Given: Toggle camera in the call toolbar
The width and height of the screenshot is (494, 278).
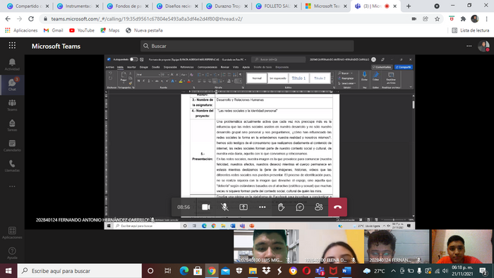Looking at the screenshot, I should [x=206, y=207].
